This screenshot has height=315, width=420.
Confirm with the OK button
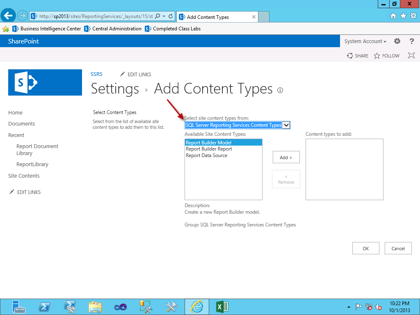click(365, 248)
